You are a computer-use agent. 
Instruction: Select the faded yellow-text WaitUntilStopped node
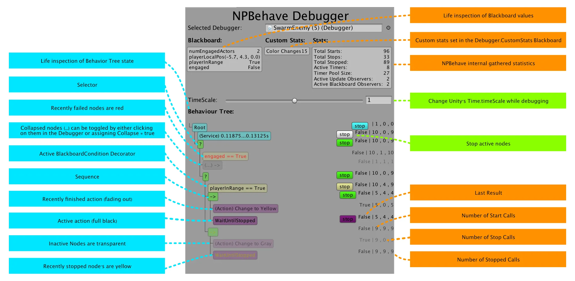click(x=235, y=255)
